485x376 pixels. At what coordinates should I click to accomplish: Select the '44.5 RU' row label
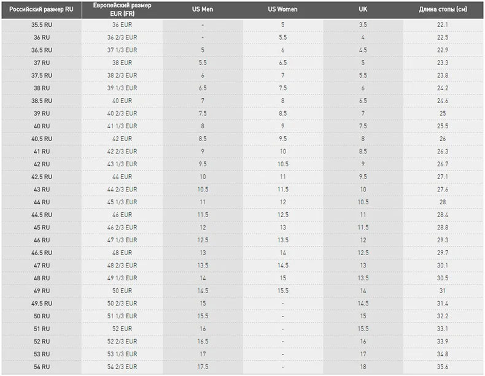click(42, 215)
